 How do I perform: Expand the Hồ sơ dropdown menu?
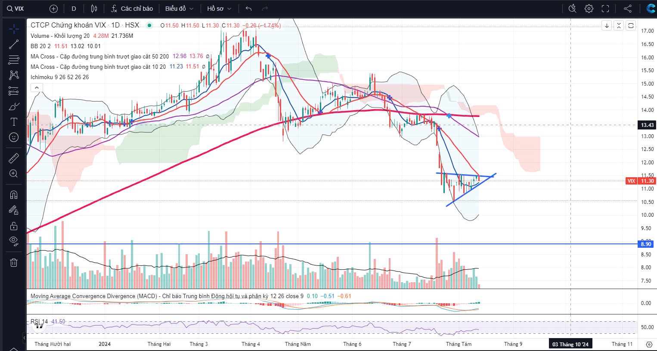coord(219,9)
